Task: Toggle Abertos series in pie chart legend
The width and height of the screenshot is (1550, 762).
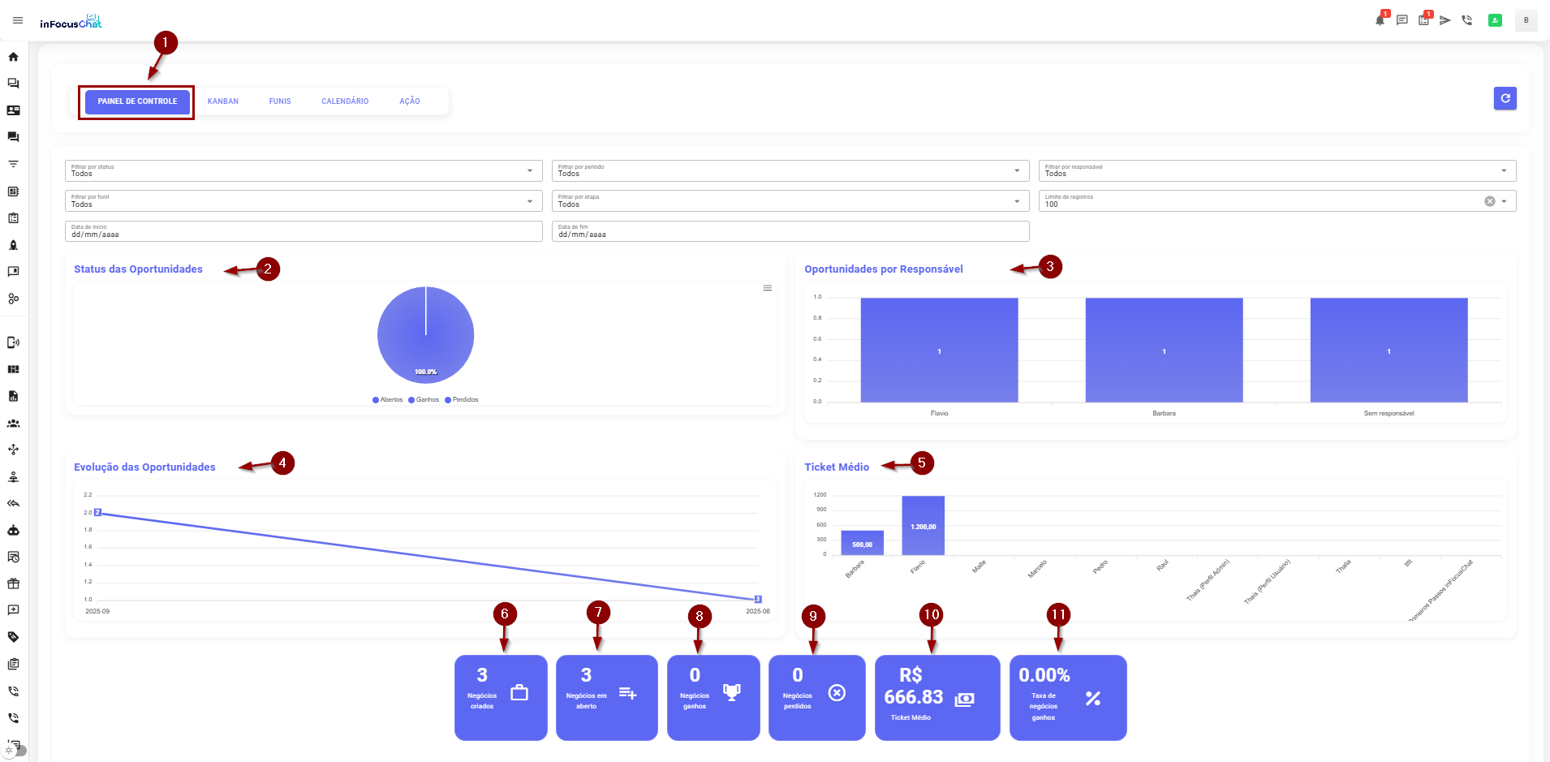Action: [x=388, y=400]
